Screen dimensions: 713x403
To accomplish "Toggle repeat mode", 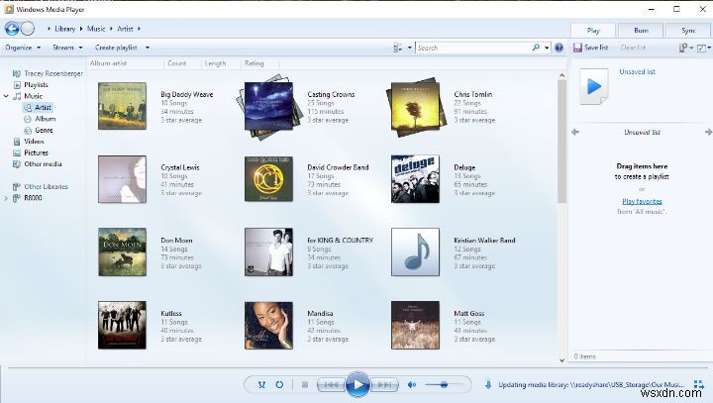I will pyautogui.click(x=279, y=385).
